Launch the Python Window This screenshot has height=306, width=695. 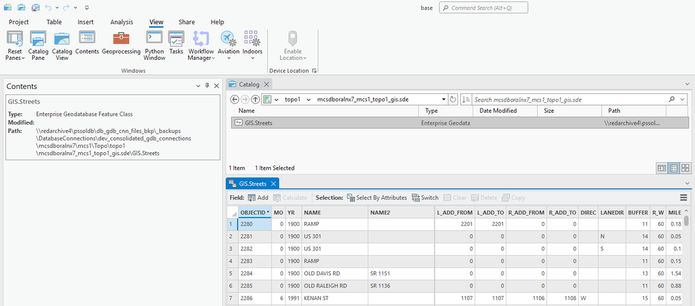154,46
